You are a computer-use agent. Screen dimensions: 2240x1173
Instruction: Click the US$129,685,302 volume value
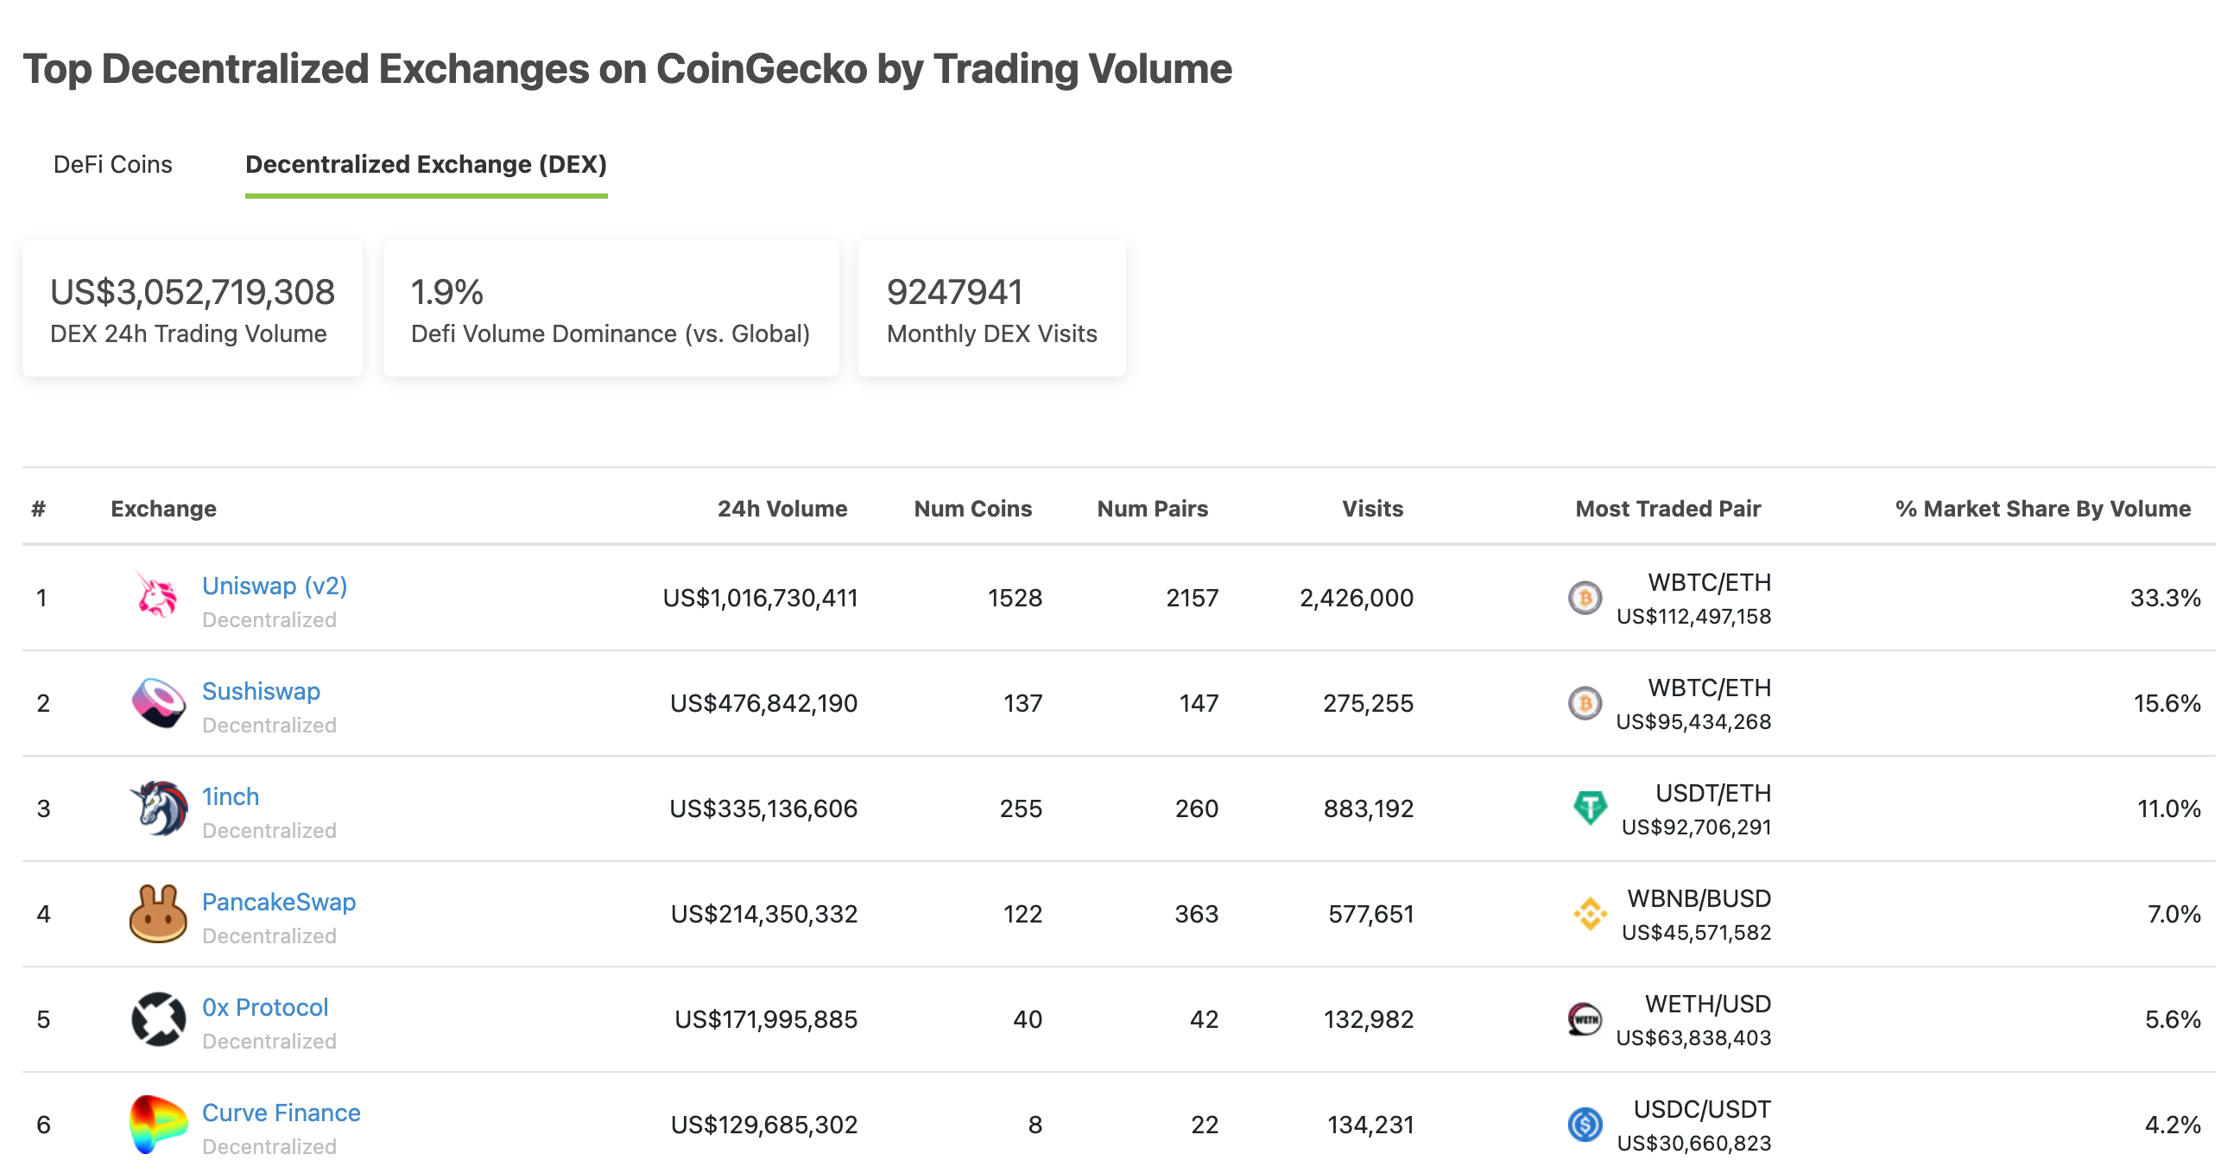point(763,1124)
